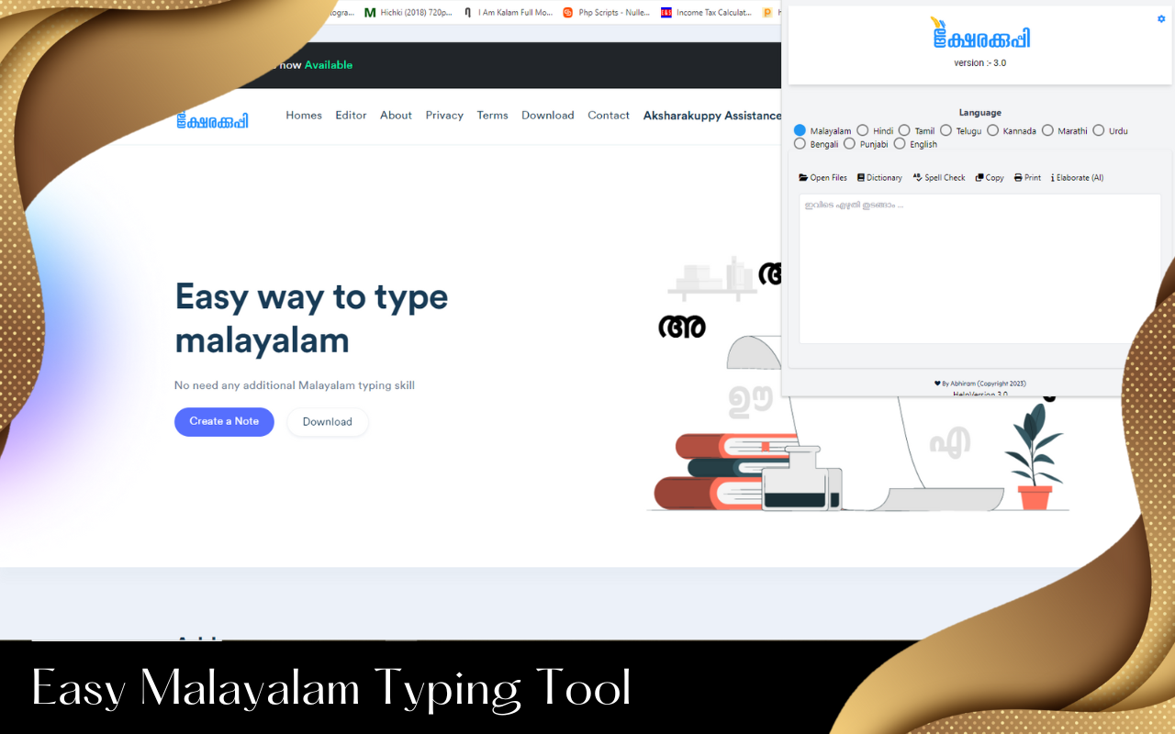
Task: Click the 'version :- 3.0' text
Action: tap(980, 63)
